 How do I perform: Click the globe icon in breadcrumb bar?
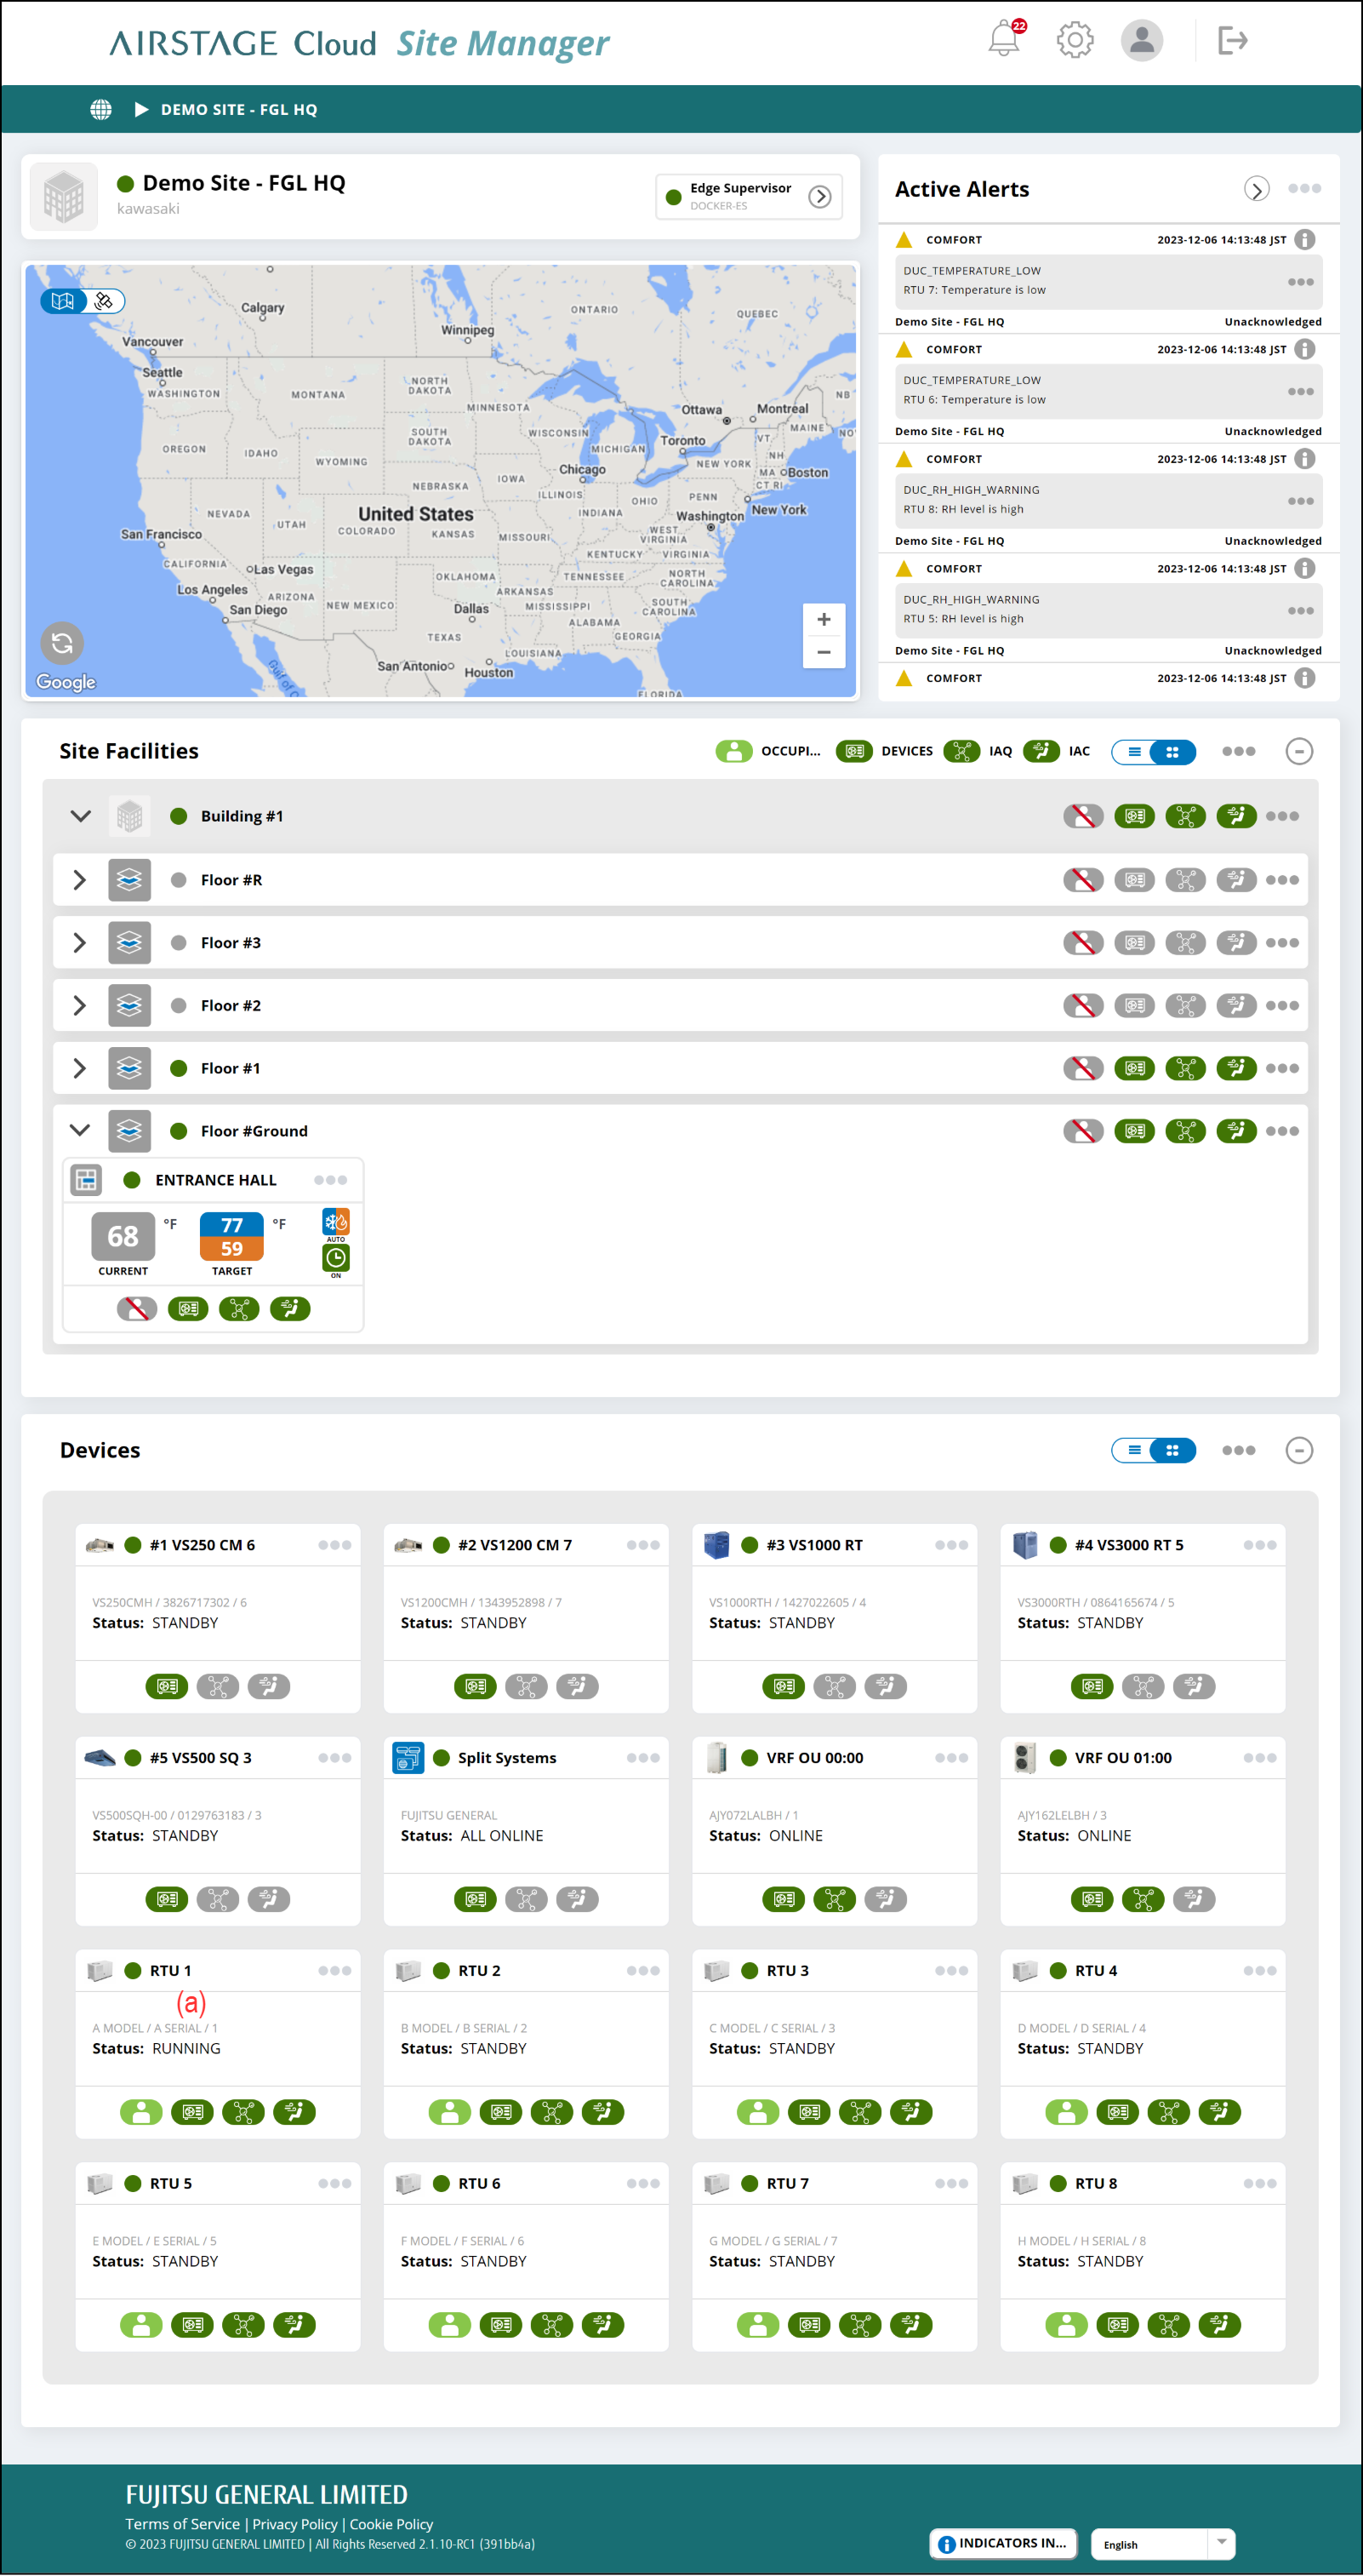[x=101, y=110]
